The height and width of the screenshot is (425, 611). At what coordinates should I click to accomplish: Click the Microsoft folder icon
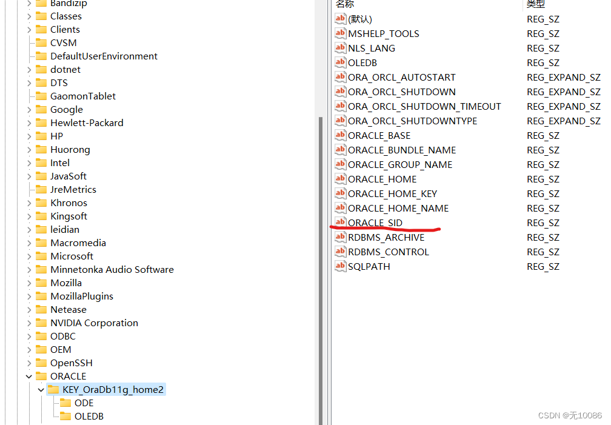tap(41, 256)
